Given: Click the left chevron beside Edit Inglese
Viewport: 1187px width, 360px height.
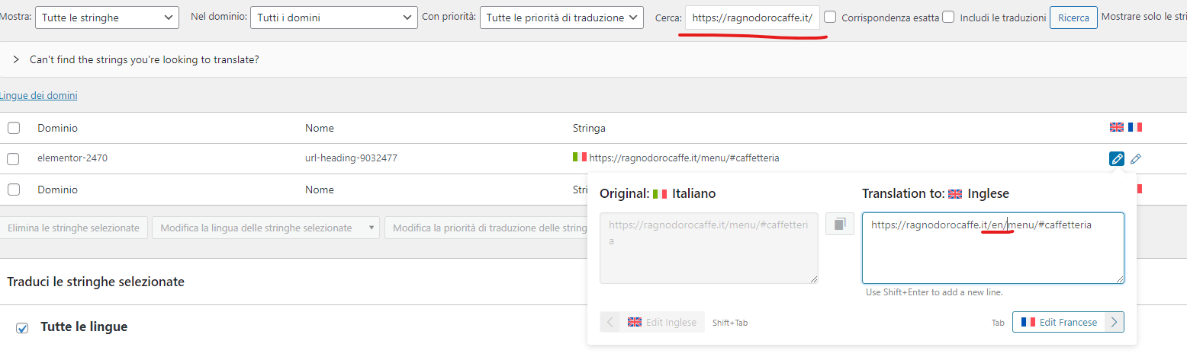Looking at the screenshot, I should [610, 322].
